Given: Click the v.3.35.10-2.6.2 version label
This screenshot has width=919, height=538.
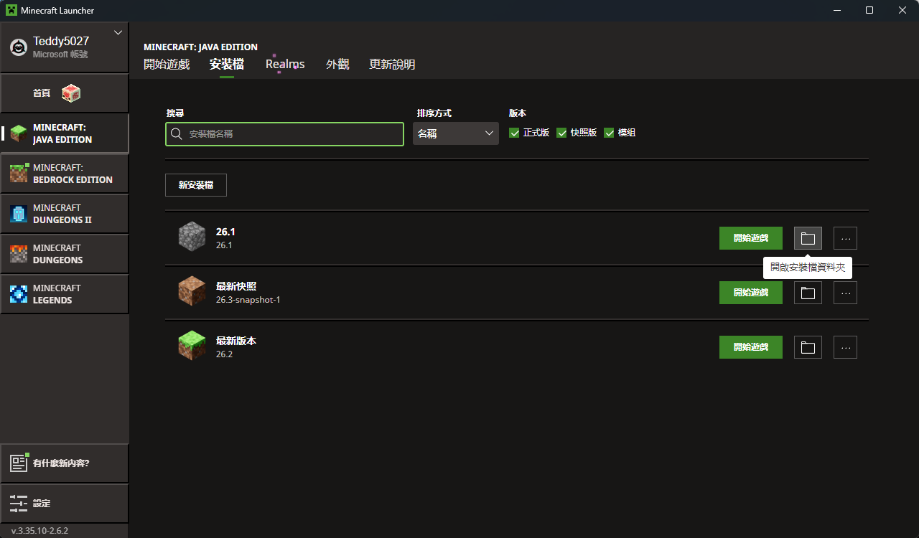Looking at the screenshot, I should pos(39,531).
